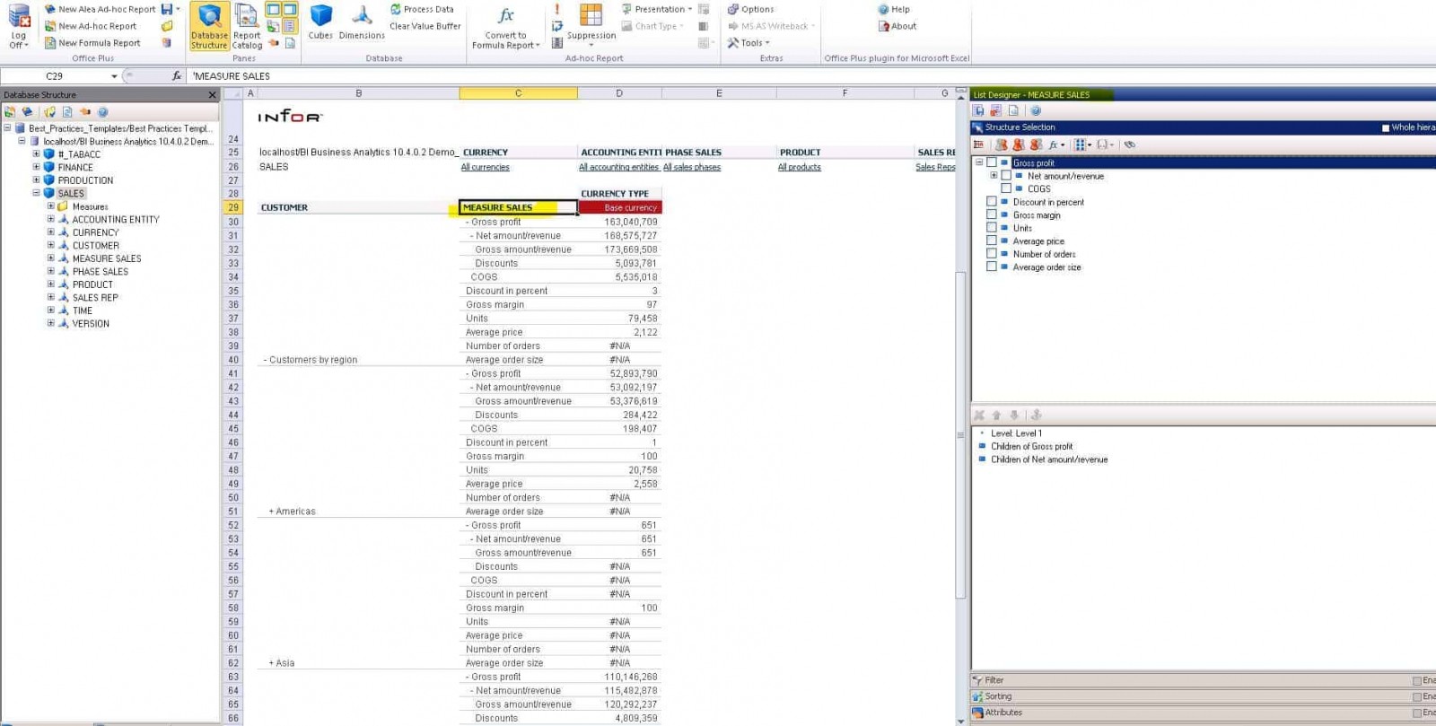The height and width of the screenshot is (726, 1436).
Task: Check the Average order size checkbox
Action: tap(992, 267)
